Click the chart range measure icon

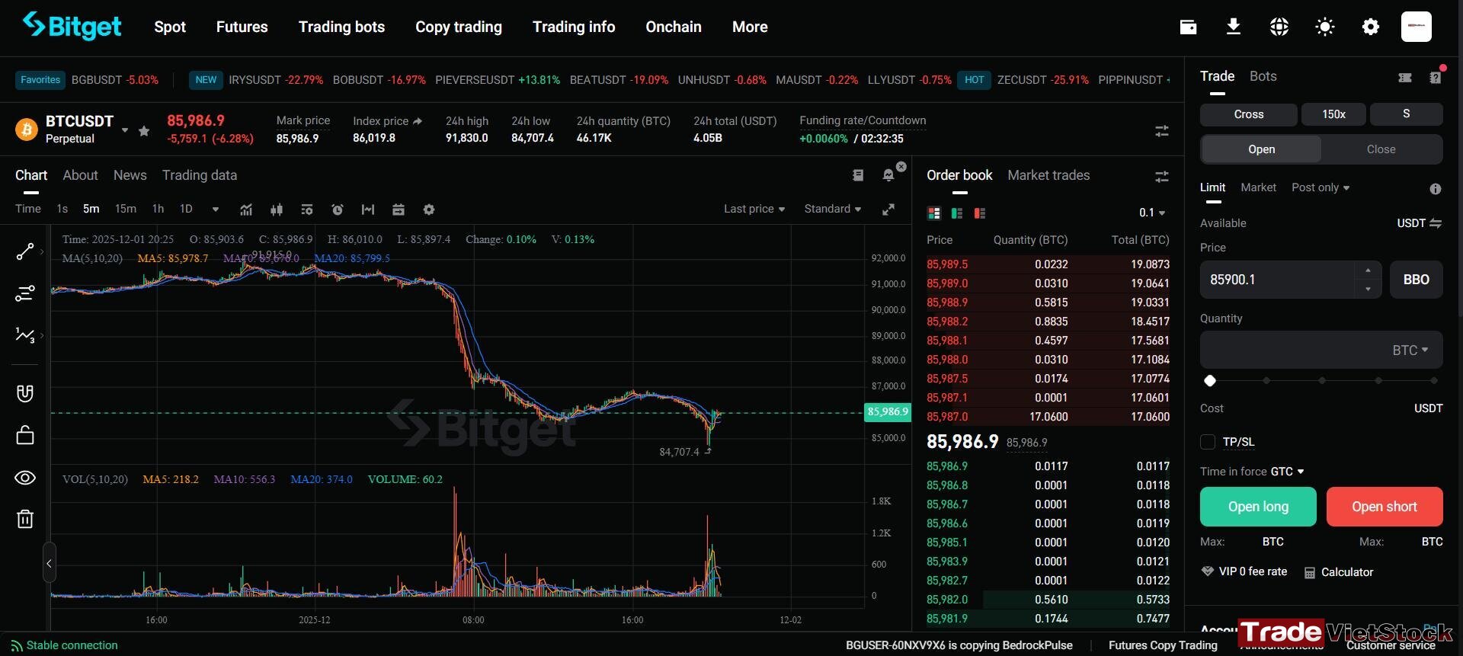pyautogui.click(x=368, y=210)
